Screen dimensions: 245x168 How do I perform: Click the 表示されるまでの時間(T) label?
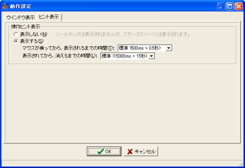pos(68,48)
